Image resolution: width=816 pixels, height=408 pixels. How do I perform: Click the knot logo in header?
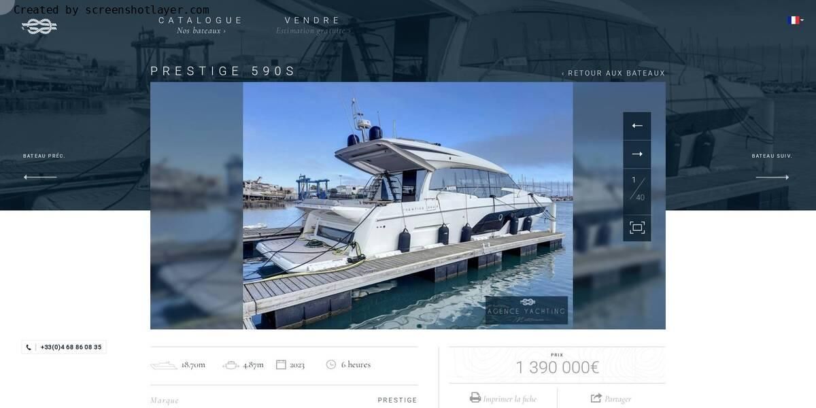click(39, 27)
